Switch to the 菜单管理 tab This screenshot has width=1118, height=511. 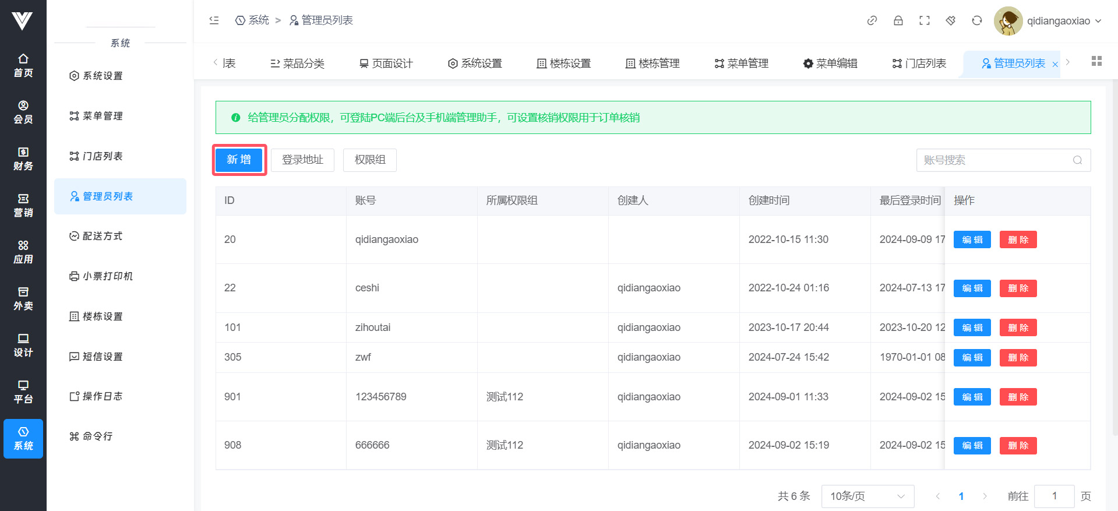[x=742, y=64]
